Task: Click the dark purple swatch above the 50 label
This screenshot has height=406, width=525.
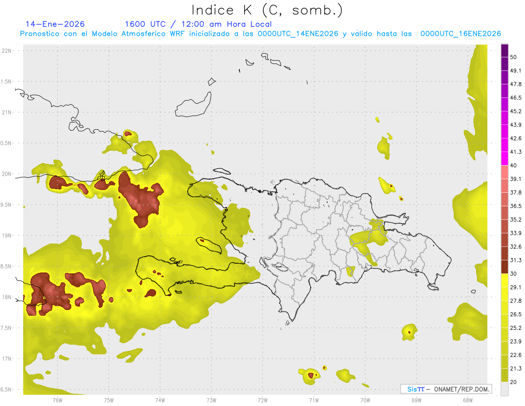Action: (x=504, y=50)
